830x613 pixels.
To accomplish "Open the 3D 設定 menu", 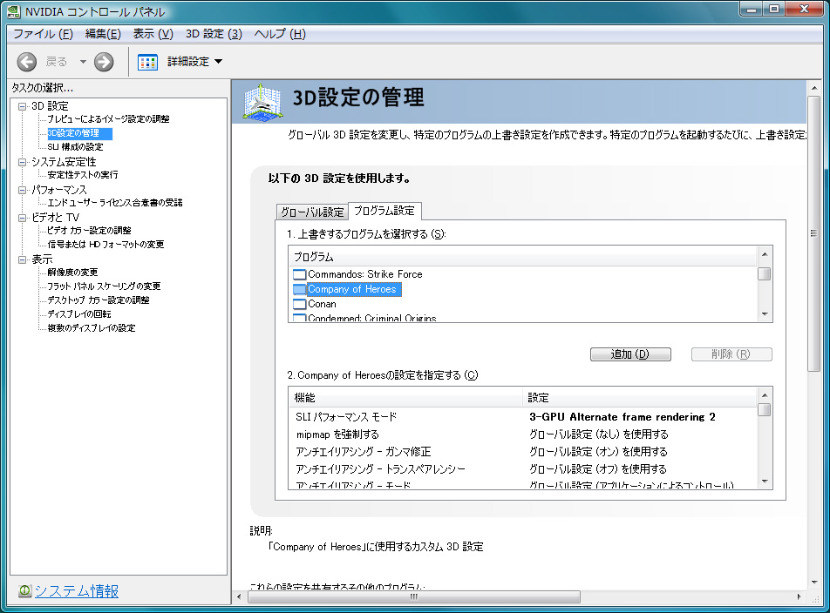I will (214, 34).
